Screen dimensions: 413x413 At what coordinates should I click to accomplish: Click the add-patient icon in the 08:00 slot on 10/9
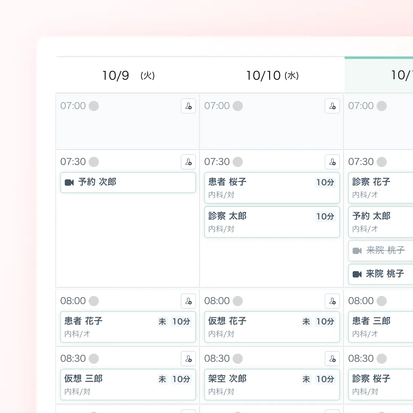tap(188, 301)
